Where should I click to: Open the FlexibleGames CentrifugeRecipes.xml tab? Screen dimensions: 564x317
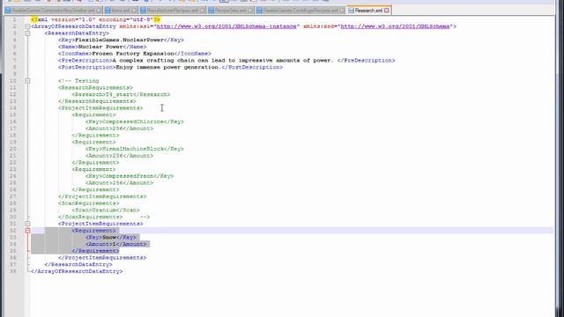pyautogui.click(x=301, y=11)
